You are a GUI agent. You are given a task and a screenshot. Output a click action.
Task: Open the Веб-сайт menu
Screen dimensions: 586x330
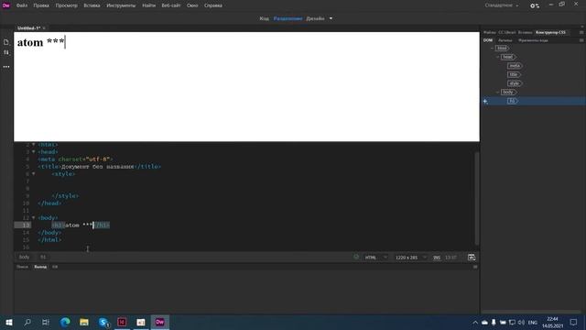pos(171,5)
